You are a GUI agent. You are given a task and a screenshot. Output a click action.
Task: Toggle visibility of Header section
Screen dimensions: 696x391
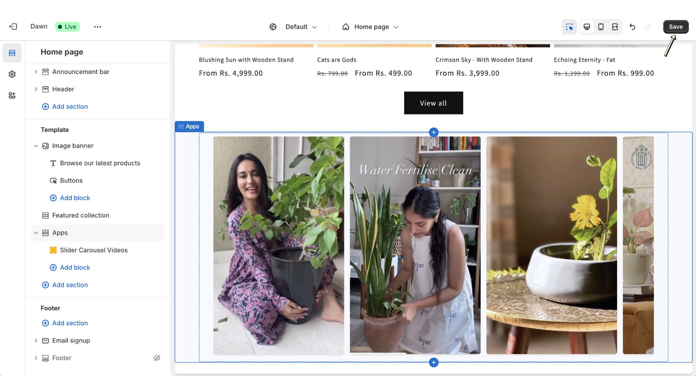[x=156, y=89]
